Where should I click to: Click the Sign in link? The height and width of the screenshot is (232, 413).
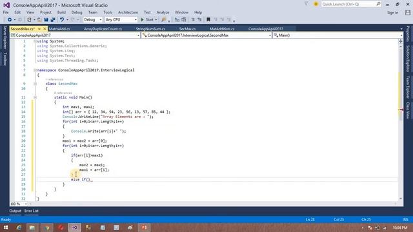pos(392,13)
